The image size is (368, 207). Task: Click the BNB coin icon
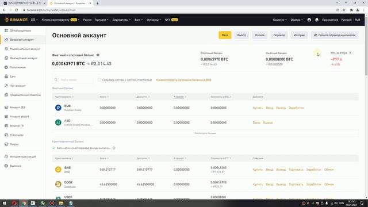pyautogui.click(x=58, y=170)
